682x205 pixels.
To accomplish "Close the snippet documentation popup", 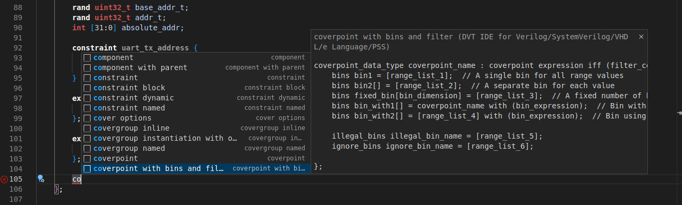I will [x=641, y=37].
